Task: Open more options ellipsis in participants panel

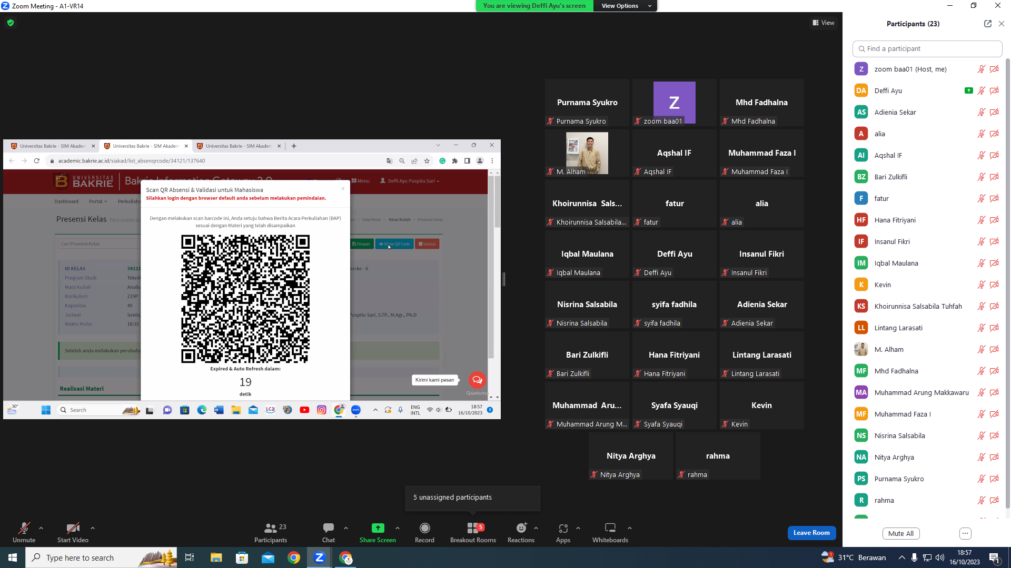Action: point(965,533)
